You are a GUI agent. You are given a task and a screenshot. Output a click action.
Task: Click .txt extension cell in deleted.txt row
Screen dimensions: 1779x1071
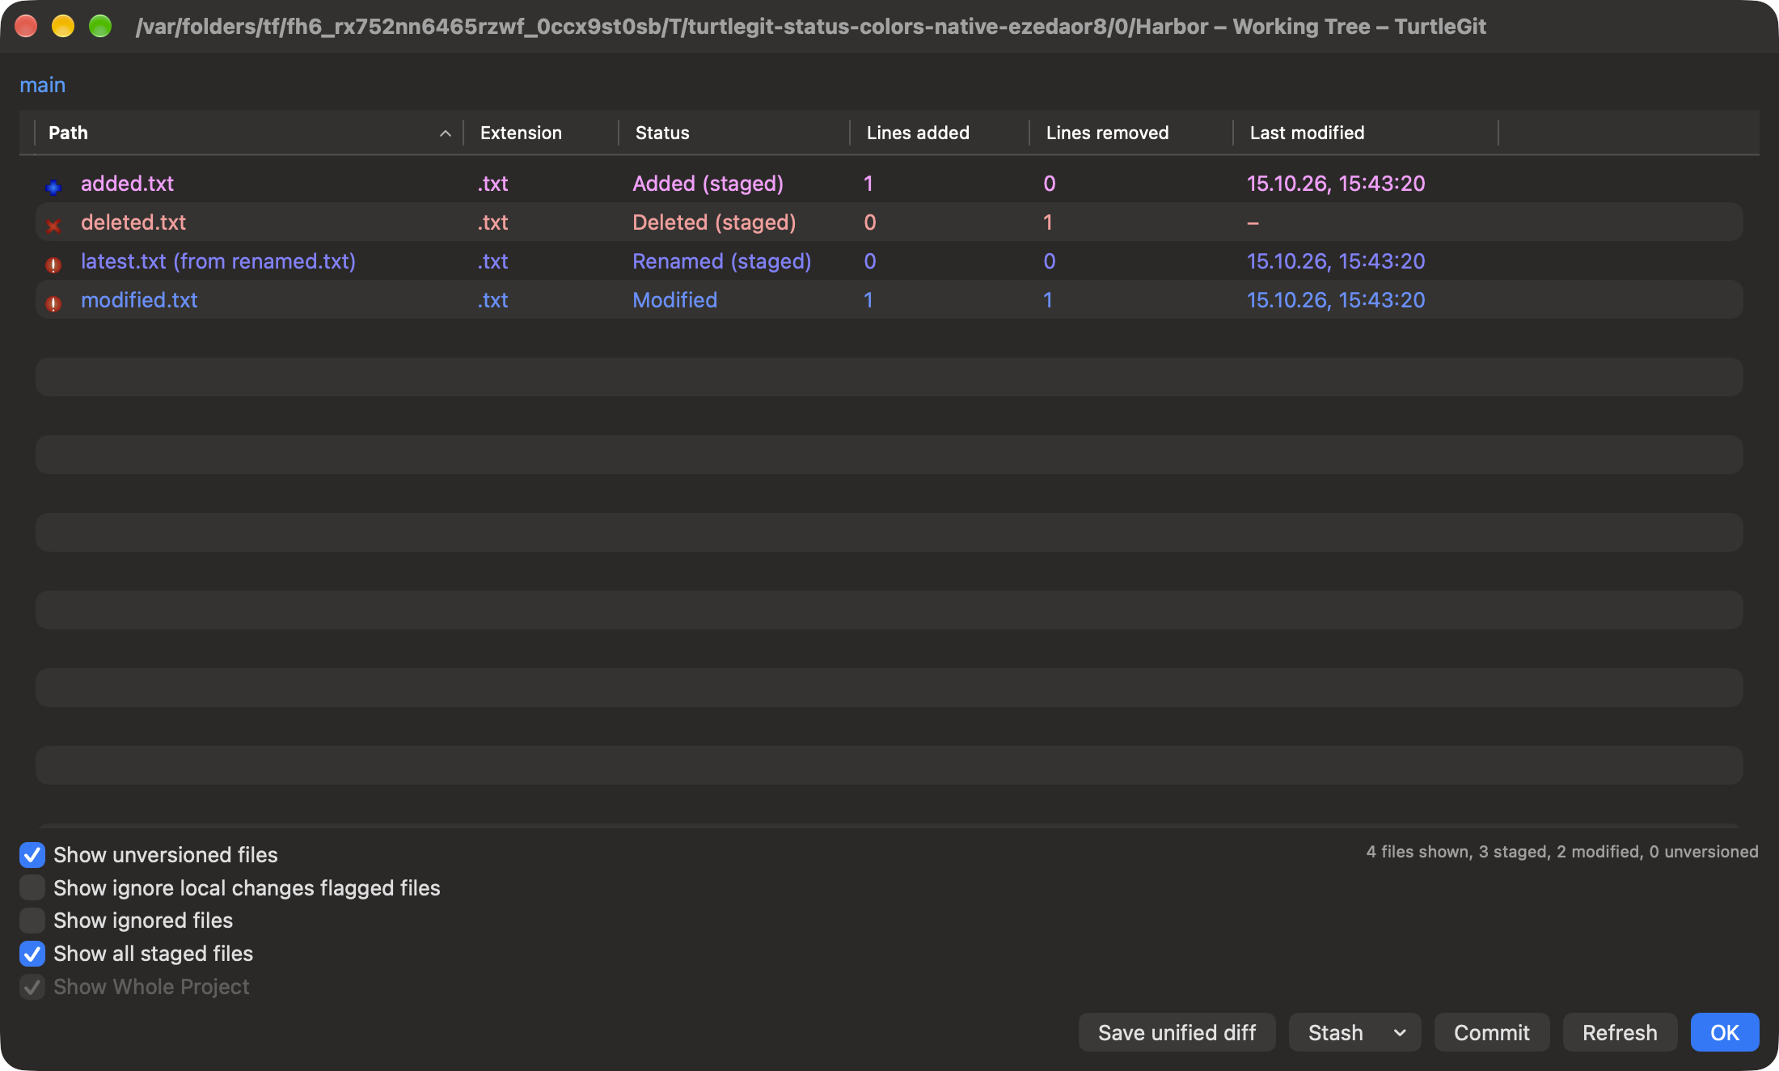(x=492, y=222)
